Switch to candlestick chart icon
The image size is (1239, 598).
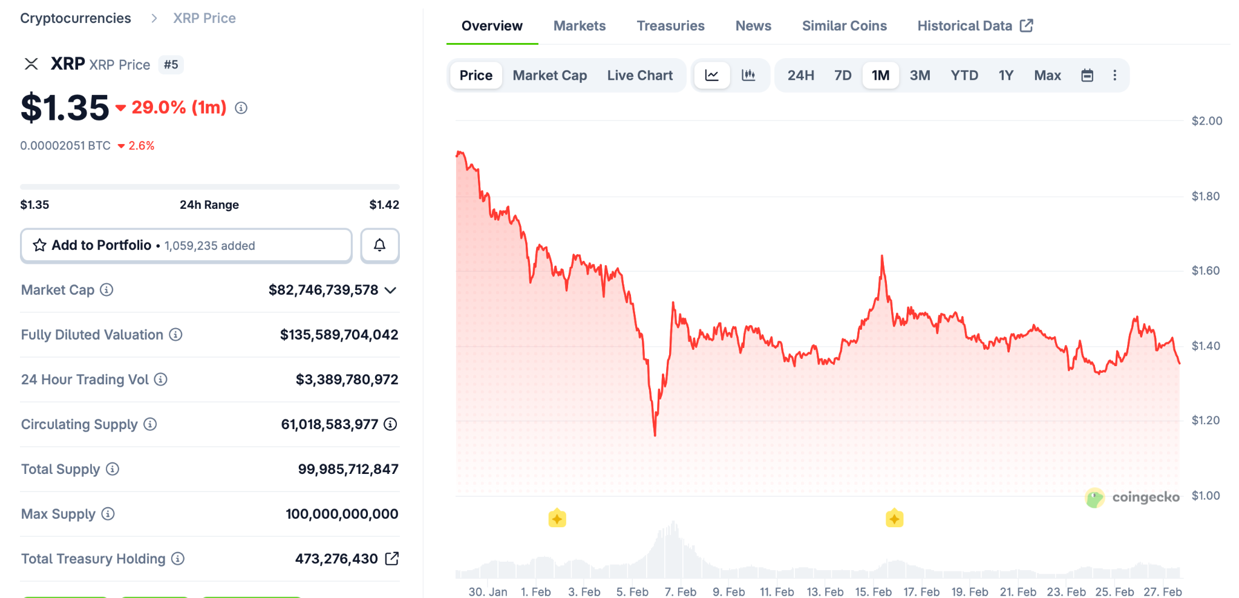[x=748, y=76]
